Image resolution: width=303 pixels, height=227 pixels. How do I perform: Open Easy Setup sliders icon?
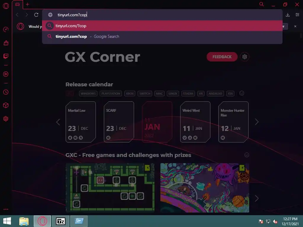coord(297,15)
